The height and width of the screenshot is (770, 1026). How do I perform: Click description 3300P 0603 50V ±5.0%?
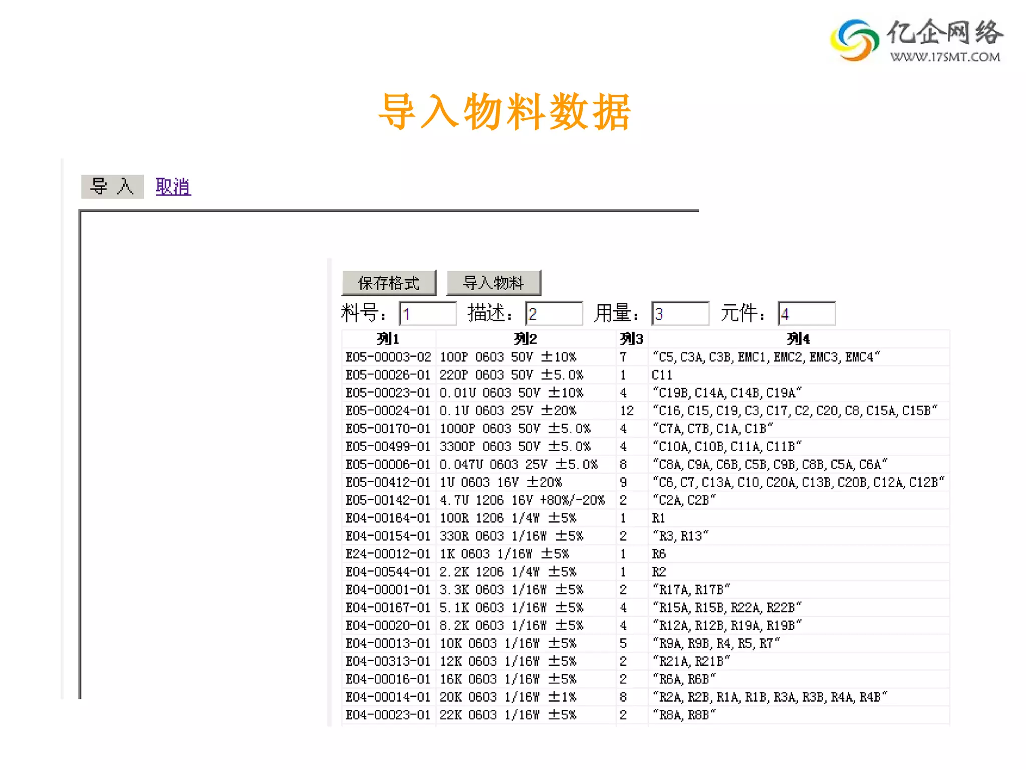[526, 446]
